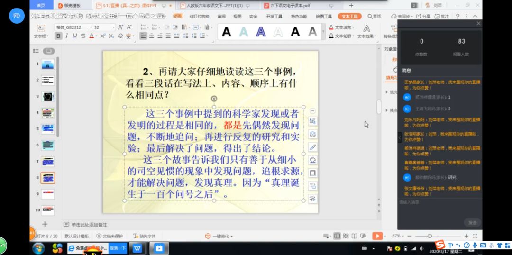The image size is (512, 255).
Task: Open the font size 32 dropdown
Action: [x=104, y=27]
